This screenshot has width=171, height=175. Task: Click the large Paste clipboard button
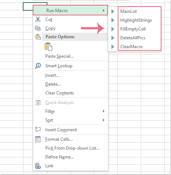(48, 46)
